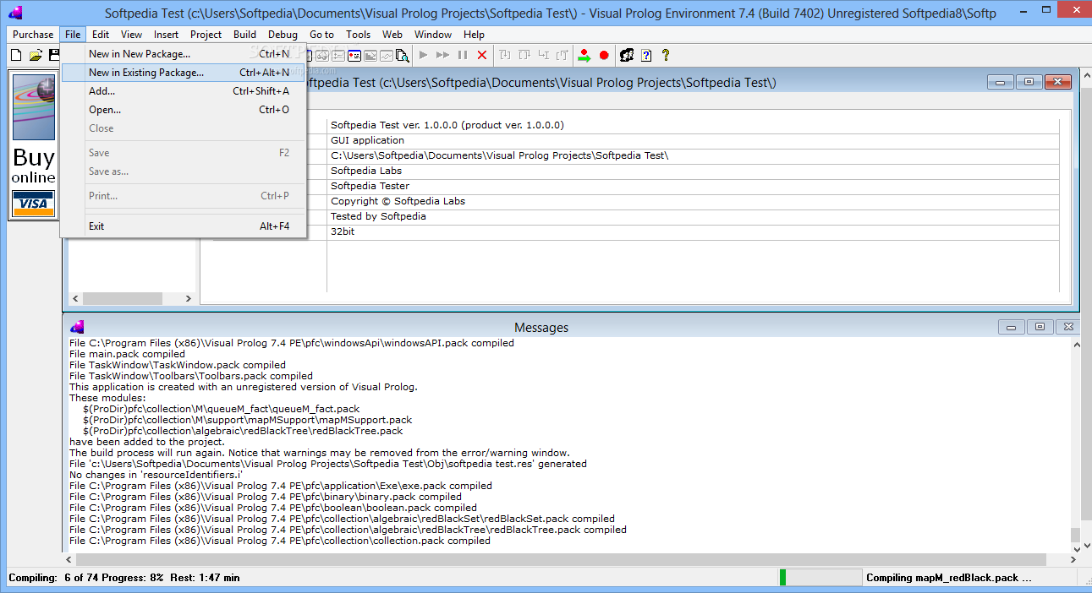Click the Buy online advertisement
This screenshot has width=1092, height=593.
click(34, 146)
